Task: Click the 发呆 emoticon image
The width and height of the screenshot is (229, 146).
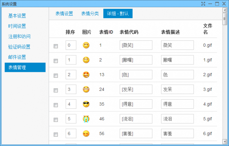Action: 86,89
